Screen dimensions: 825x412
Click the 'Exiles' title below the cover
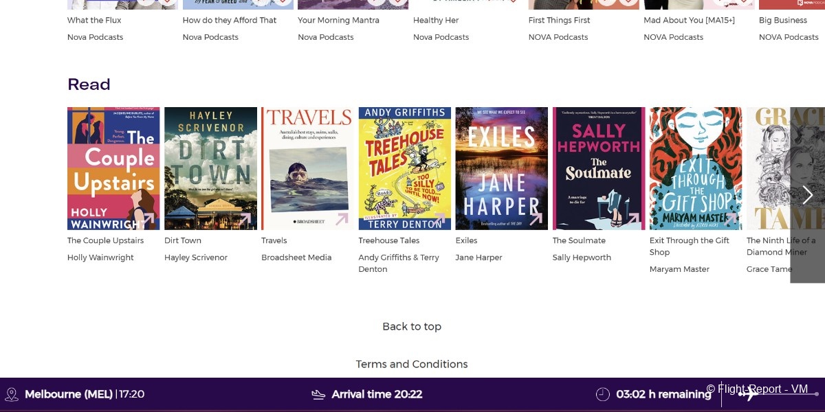466,240
